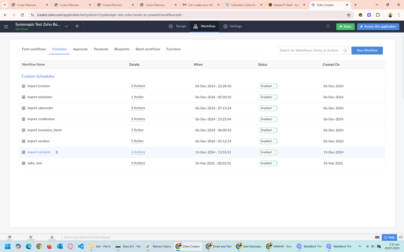View 1 Action of import vendors
Viewport: 404px width, 252px height.
137,141
